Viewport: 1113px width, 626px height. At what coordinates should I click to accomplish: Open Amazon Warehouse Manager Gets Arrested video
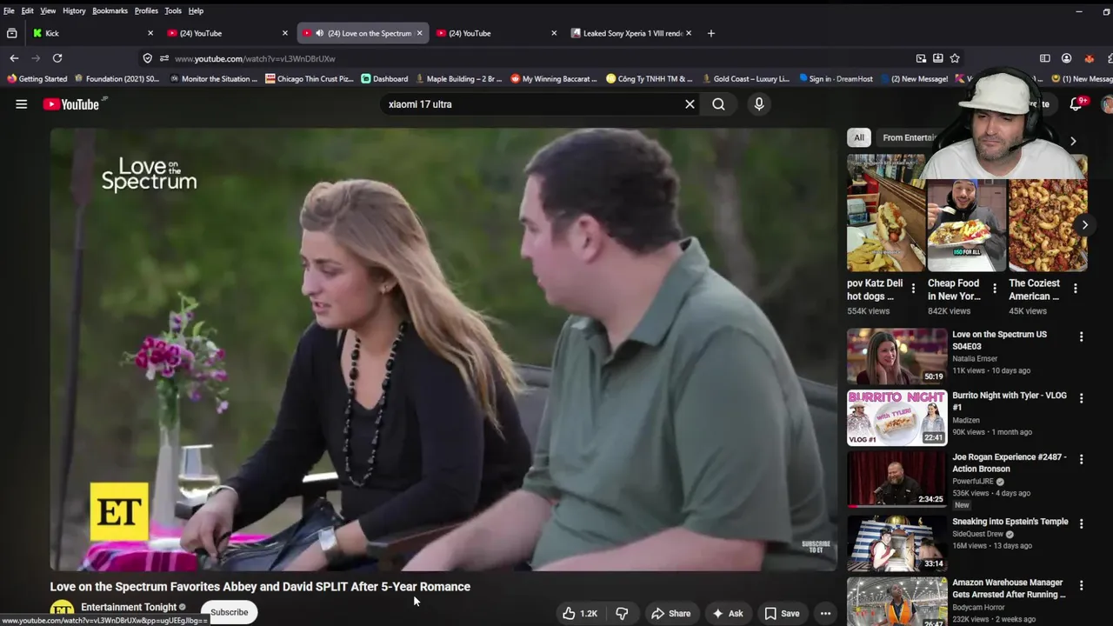coord(896,602)
